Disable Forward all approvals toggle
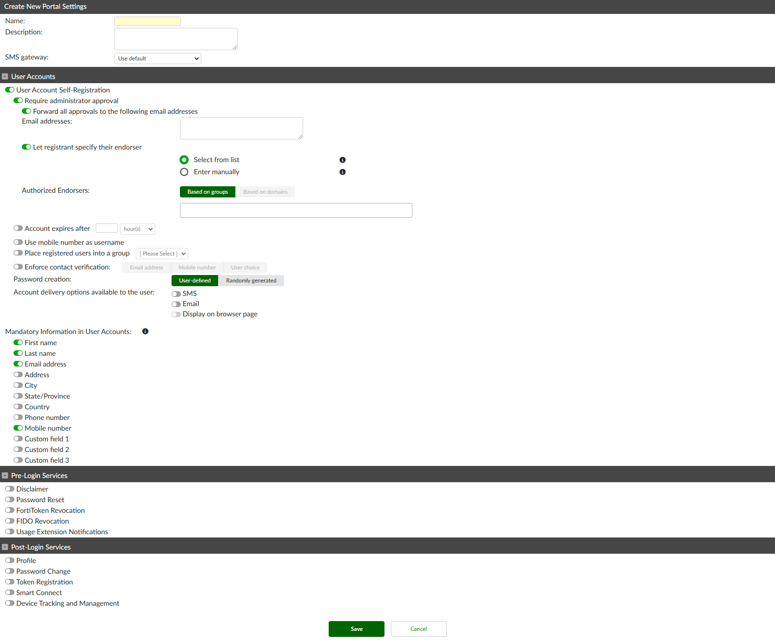 [x=26, y=111]
